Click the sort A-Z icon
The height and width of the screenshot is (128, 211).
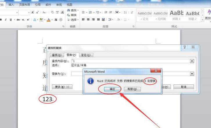[x=125, y=13]
